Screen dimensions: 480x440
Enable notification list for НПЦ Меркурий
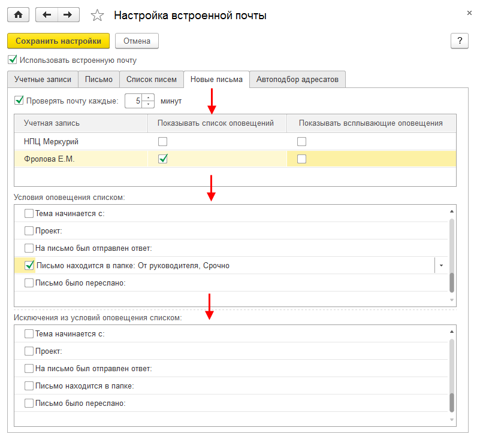[x=162, y=142]
